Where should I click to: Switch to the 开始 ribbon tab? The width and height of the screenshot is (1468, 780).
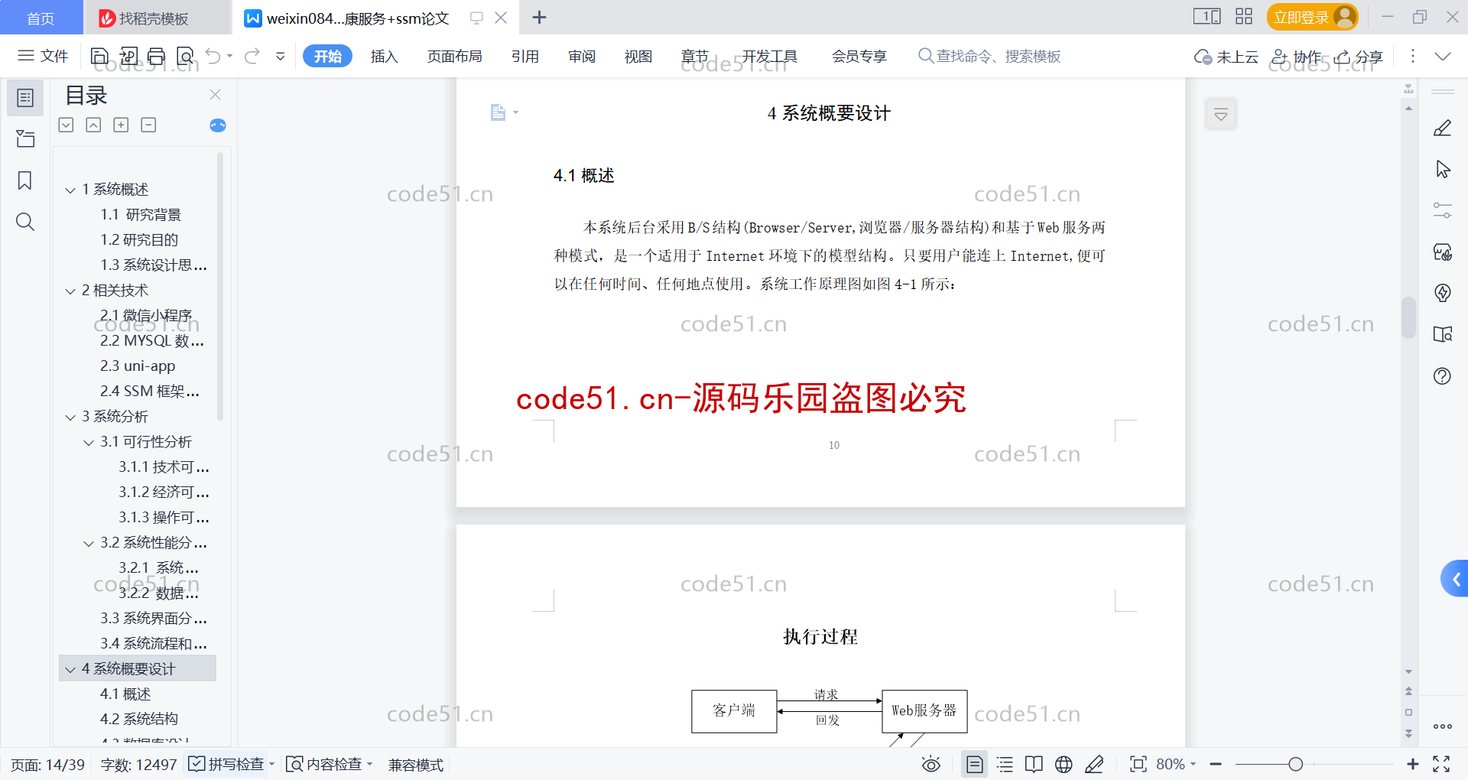click(327, 56)
